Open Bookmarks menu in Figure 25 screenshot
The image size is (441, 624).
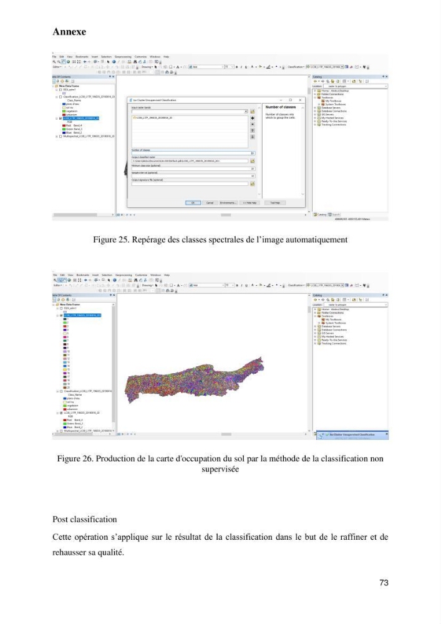tap(82, 57)
